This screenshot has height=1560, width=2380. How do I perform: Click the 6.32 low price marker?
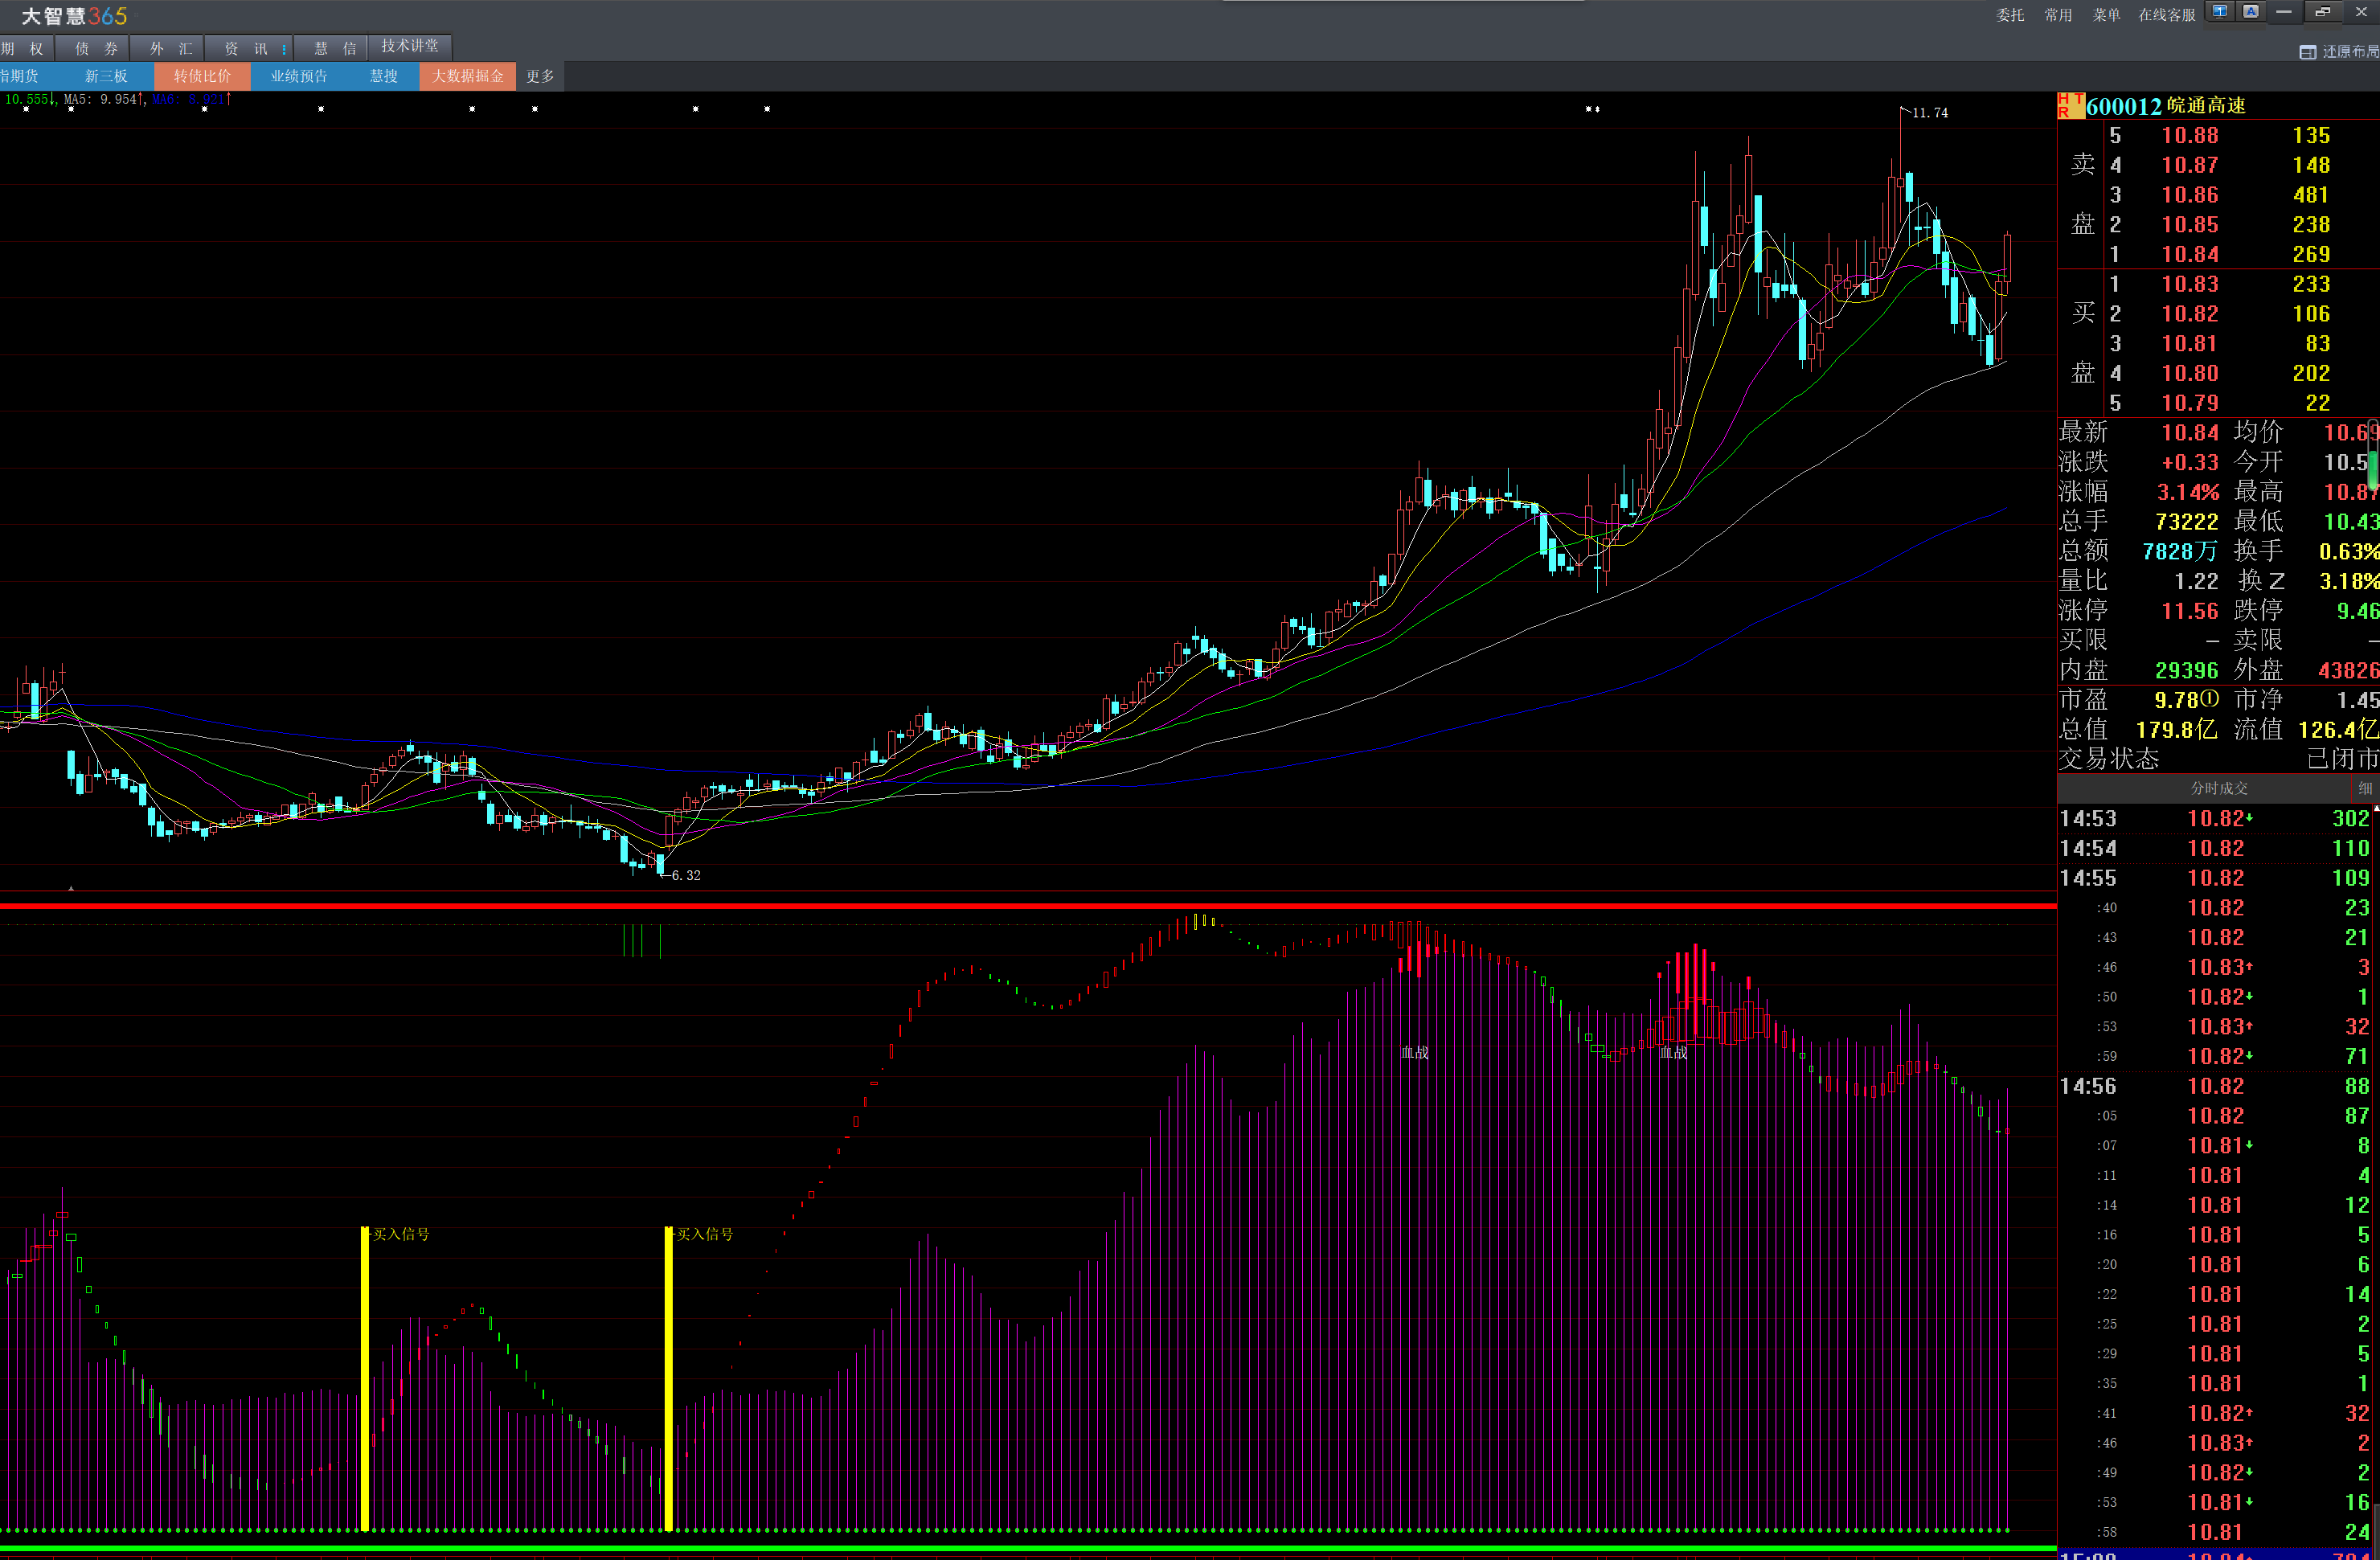[686, 875]
